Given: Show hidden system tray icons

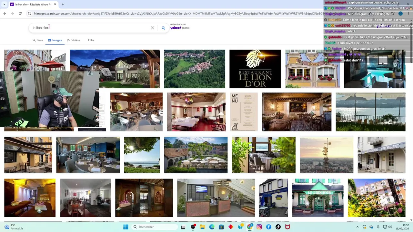Looking at the screenshot, I should [357, 227].
